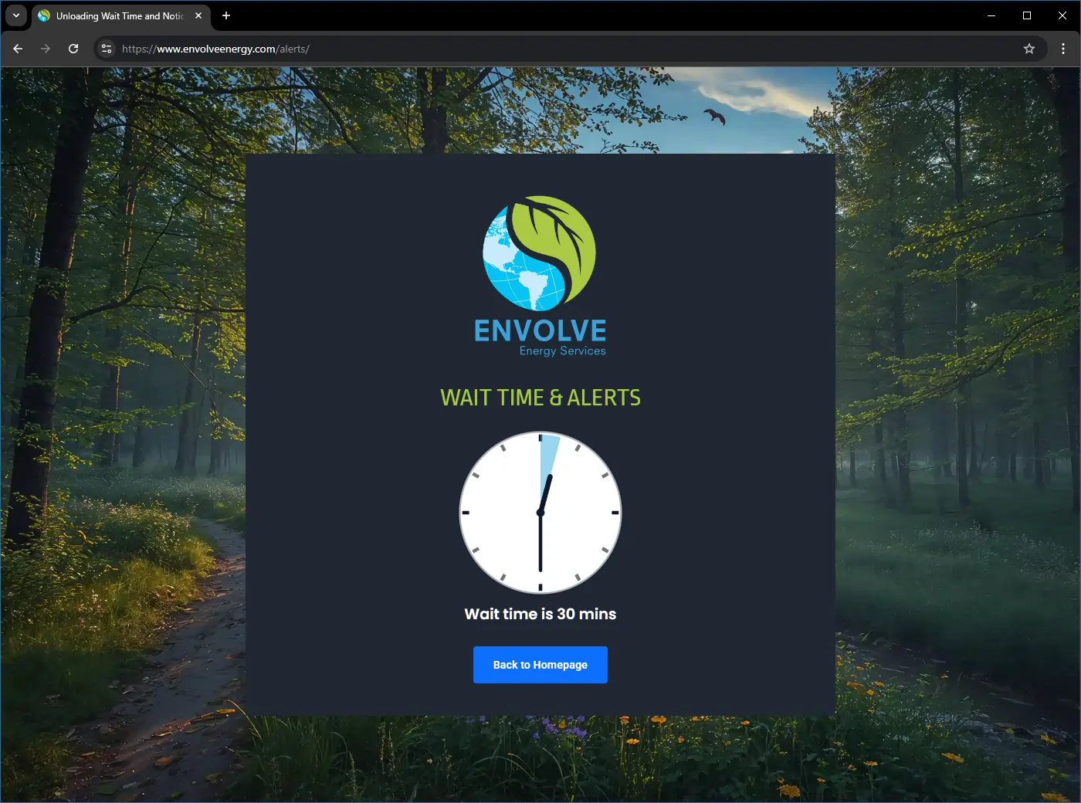Click the wait time clock graphic
The width and height of the screenshot is (1081, 803).
(x=540, y=513)
